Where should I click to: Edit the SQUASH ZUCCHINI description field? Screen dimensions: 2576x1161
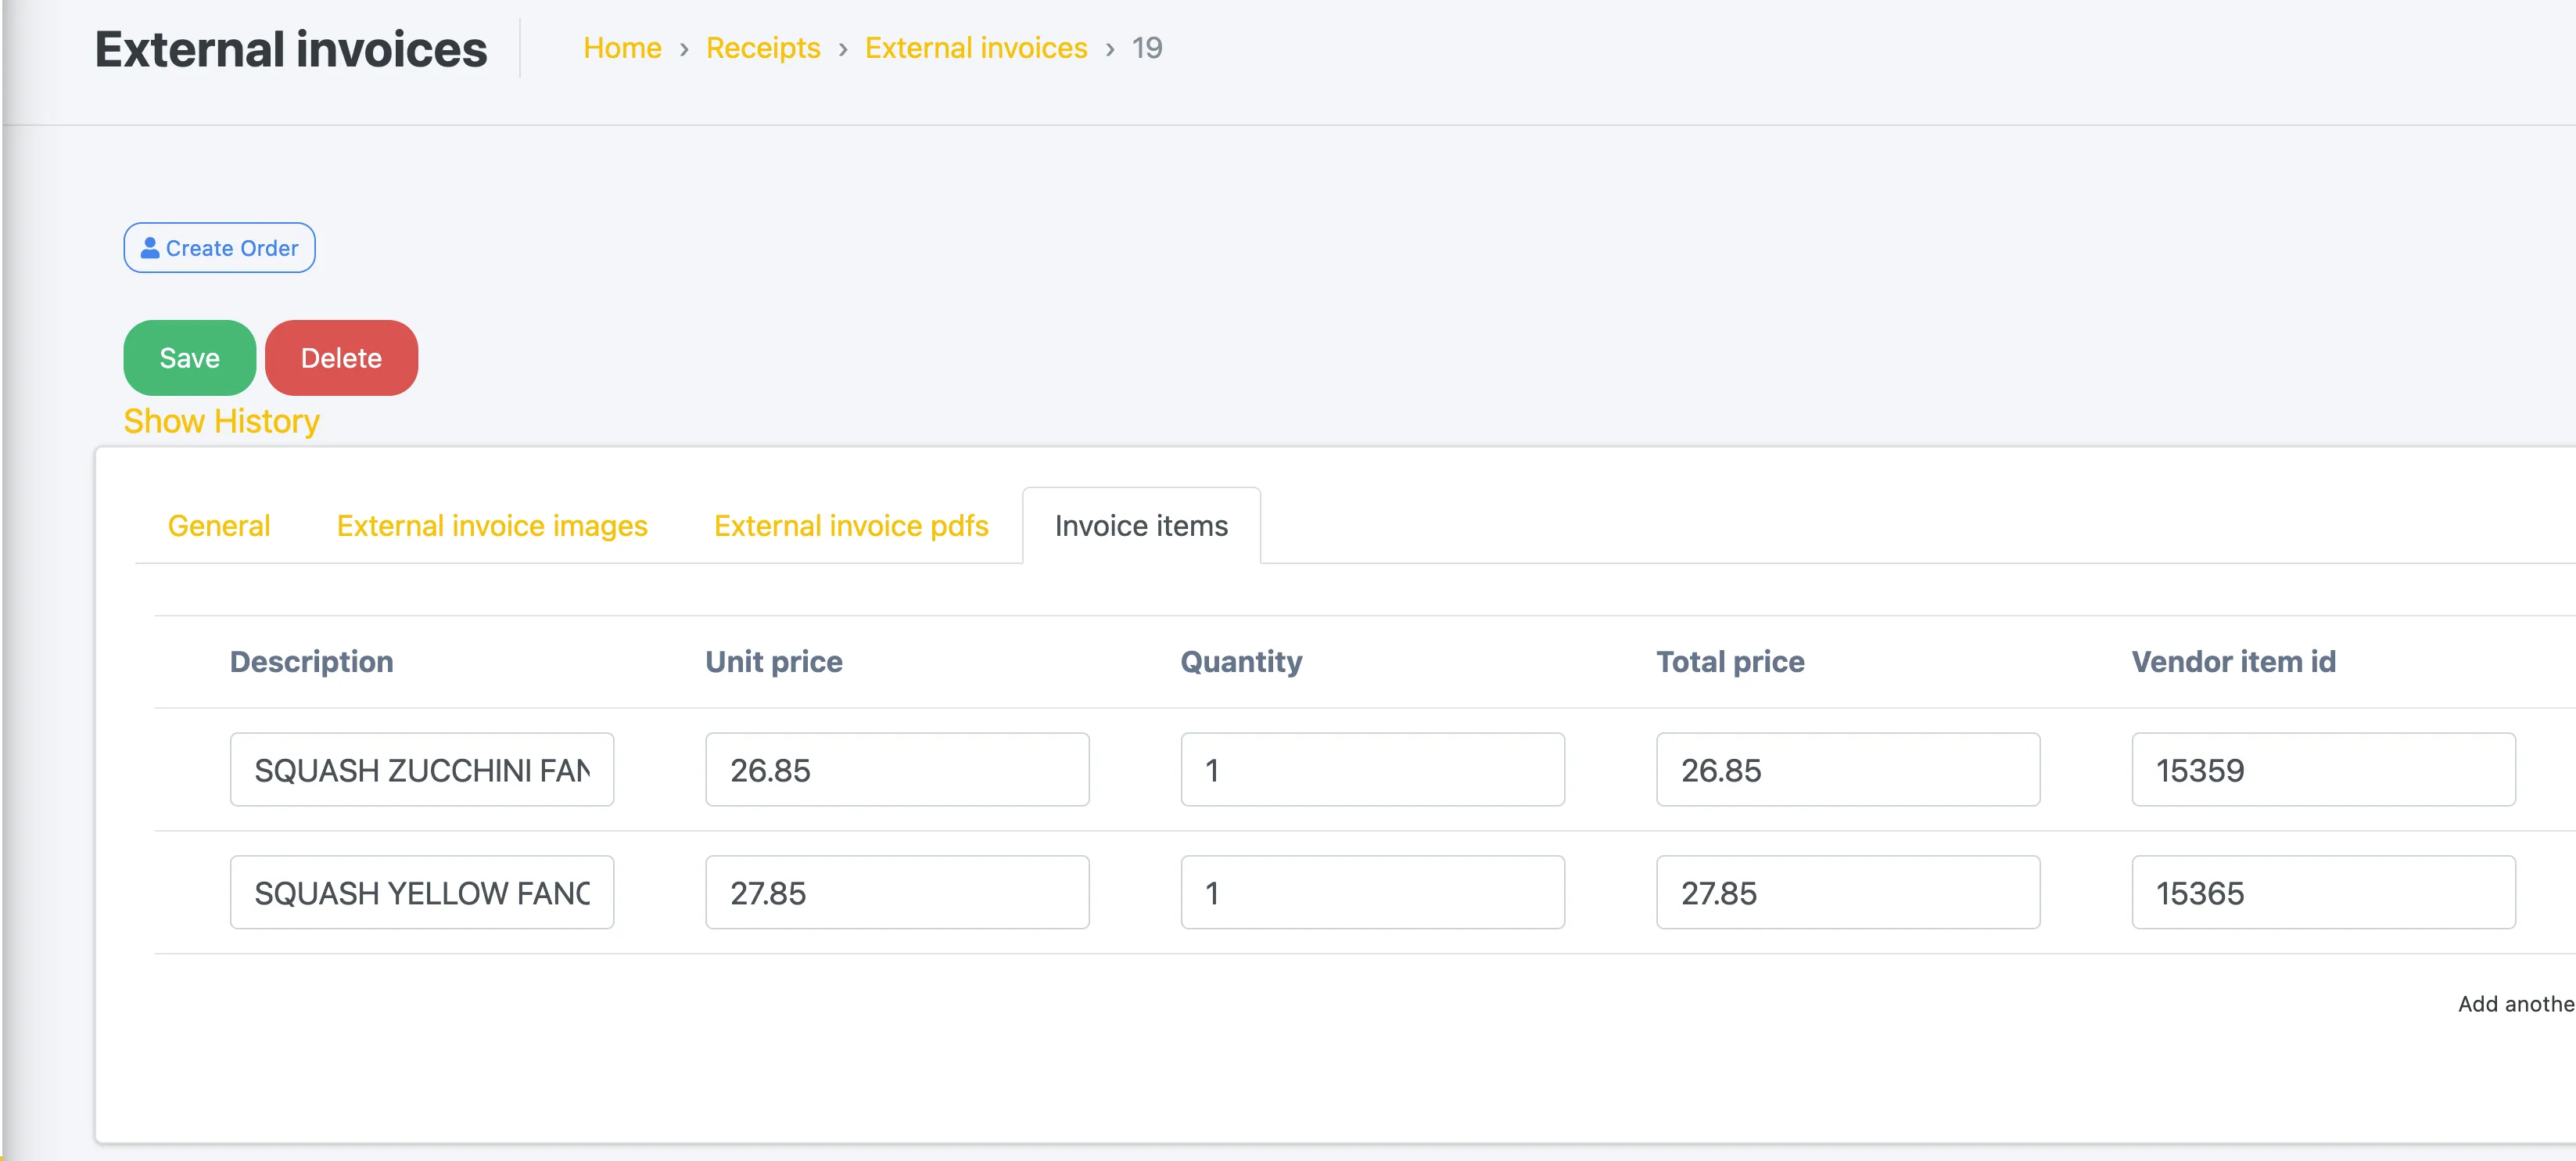coord(422,770)
